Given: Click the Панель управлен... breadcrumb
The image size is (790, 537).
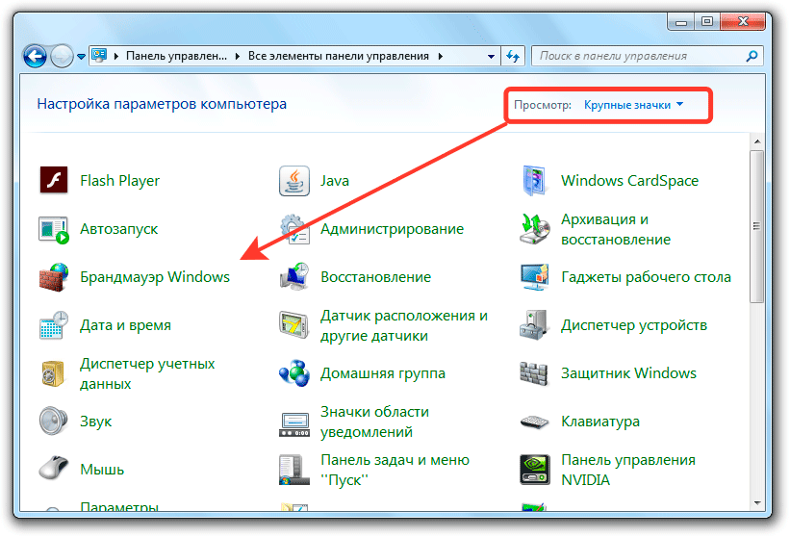Looking at the screenshot, I should coord(176,56).
